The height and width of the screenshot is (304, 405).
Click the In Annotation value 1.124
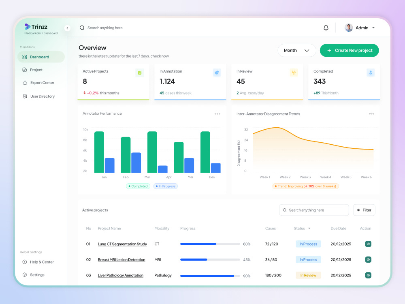(x=167, y=81)
